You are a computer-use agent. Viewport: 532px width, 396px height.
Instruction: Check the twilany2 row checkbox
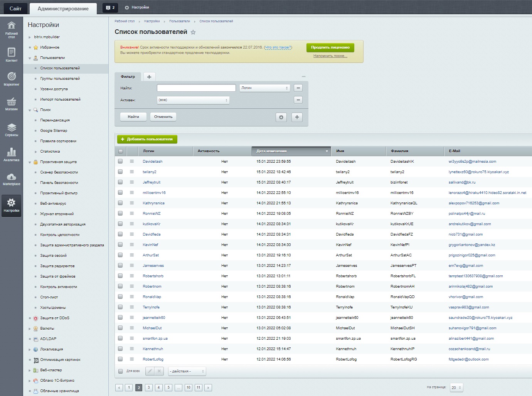(x=120, y=172)
